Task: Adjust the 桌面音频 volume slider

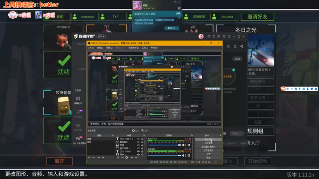Action: tap(164, 156)
